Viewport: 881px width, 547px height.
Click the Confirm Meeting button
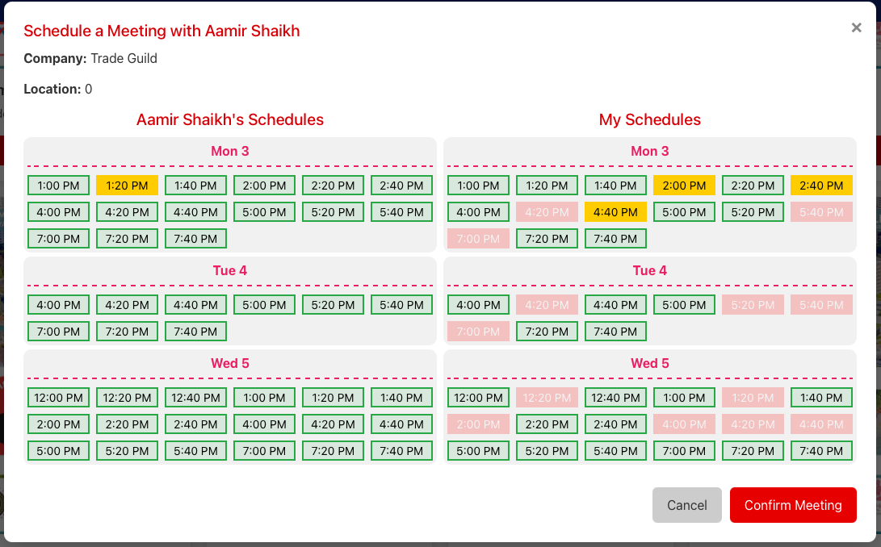click(x=792, y=505)
